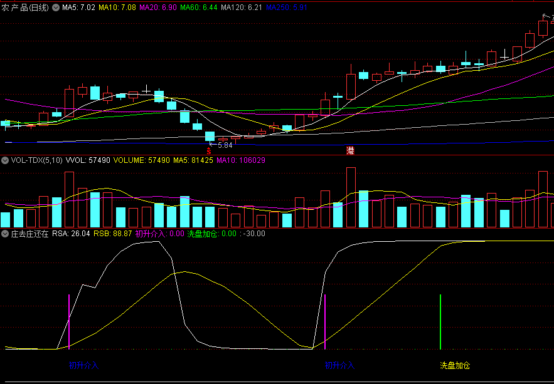Select the 农产品(日线) chart title
The image size is (554, 384).
[x=24, y=8]
